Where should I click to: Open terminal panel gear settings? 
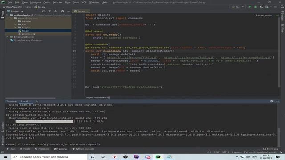[x=272, y=101]
